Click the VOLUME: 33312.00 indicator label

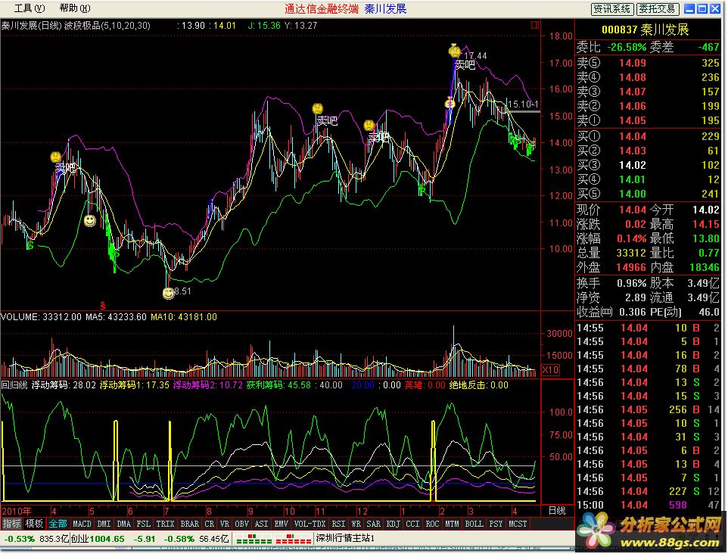pyautogui.click(x=42, y=316)
